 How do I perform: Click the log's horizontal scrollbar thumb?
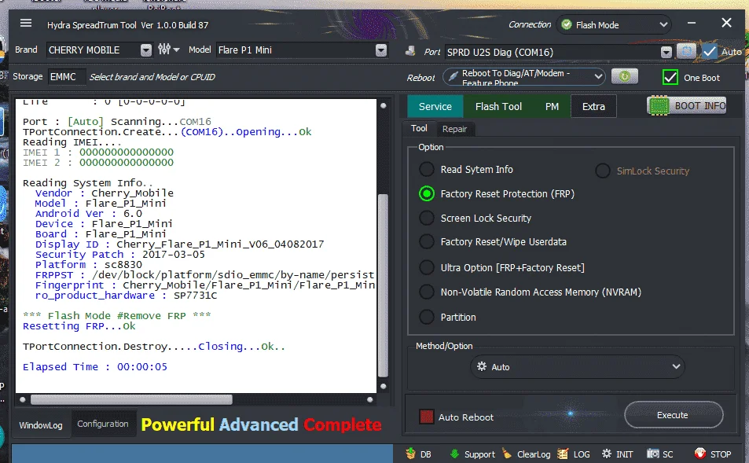[131, 399]
